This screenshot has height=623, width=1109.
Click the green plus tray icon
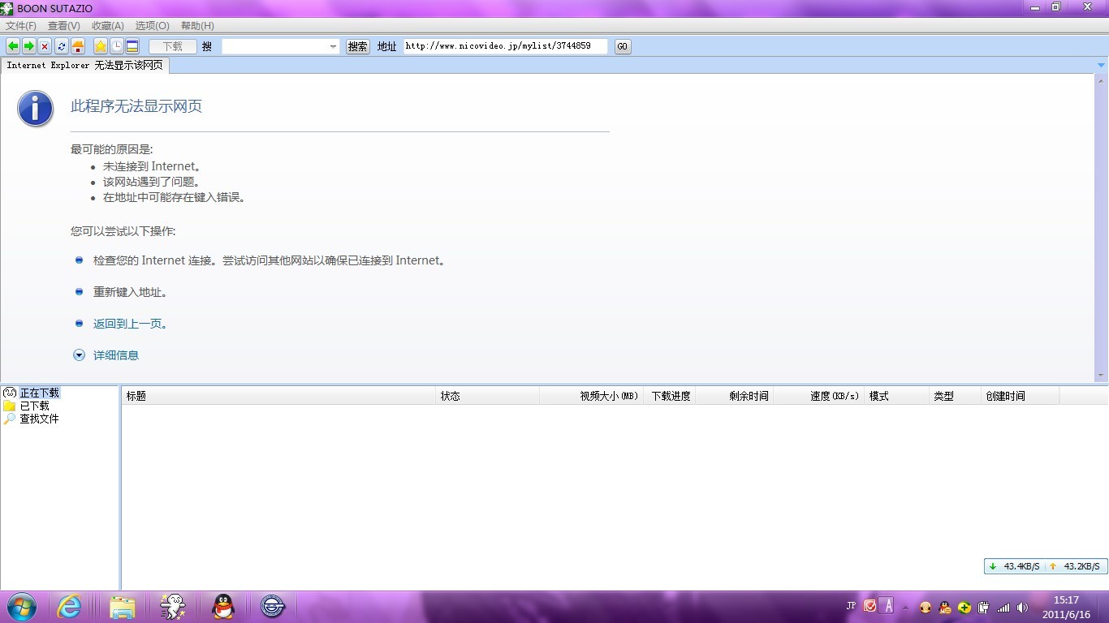(x=964, y=607)
